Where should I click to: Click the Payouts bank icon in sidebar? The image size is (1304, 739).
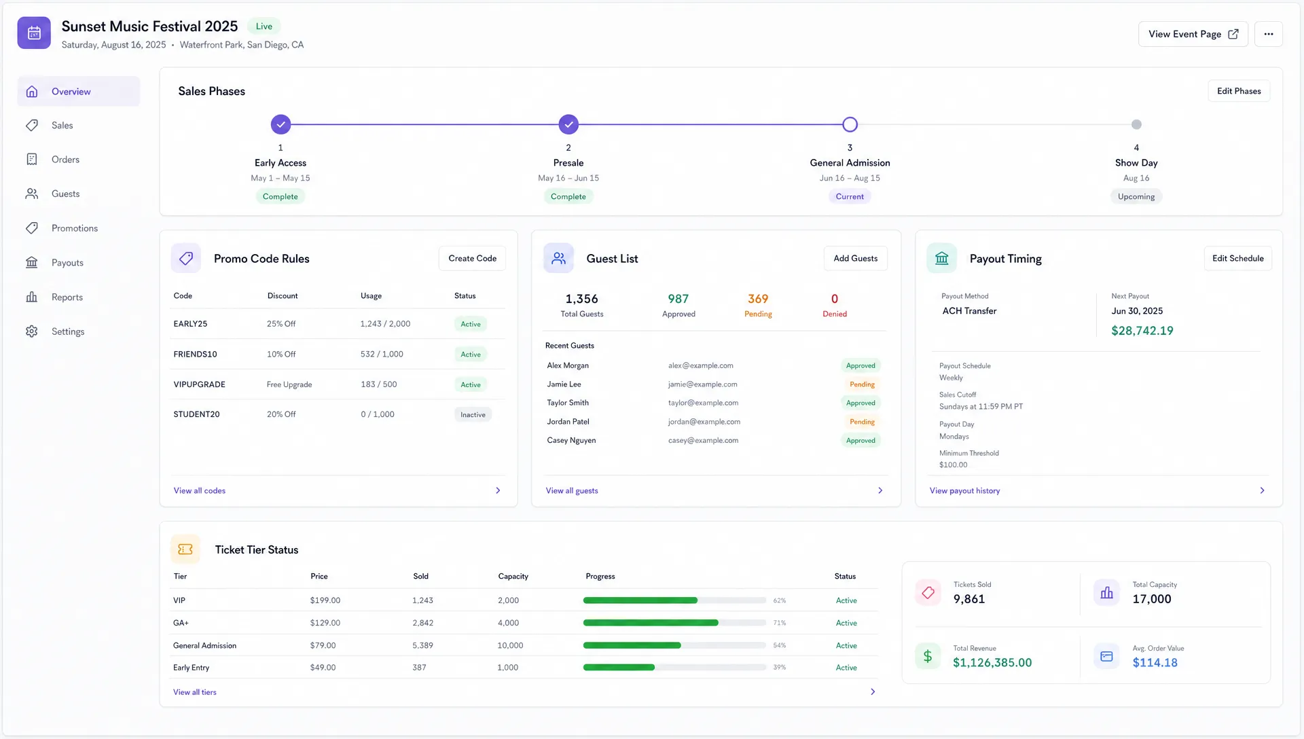coord(32,263)
